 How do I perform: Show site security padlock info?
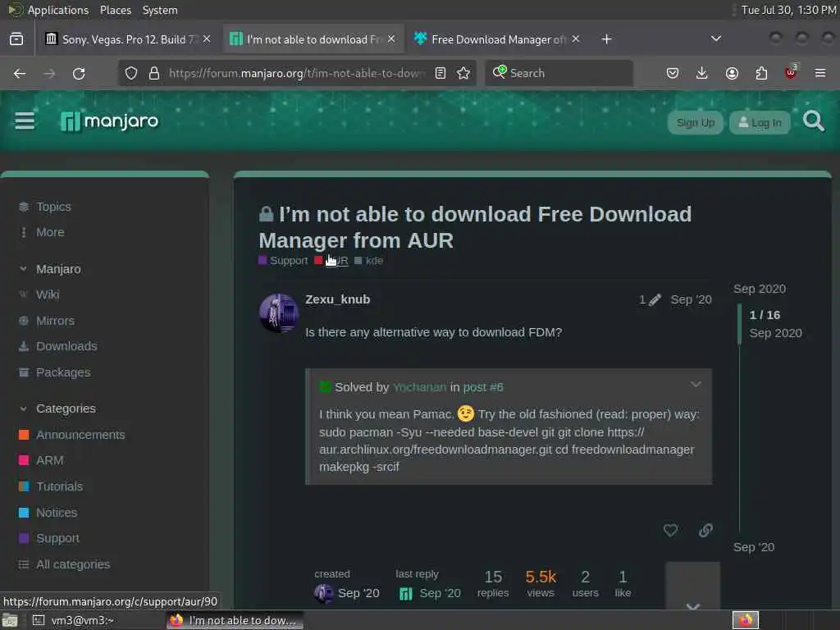[x=154, y=73]
